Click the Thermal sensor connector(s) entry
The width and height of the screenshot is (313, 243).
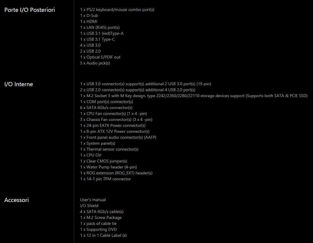109,149
